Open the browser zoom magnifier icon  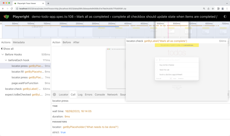[204, 8]
